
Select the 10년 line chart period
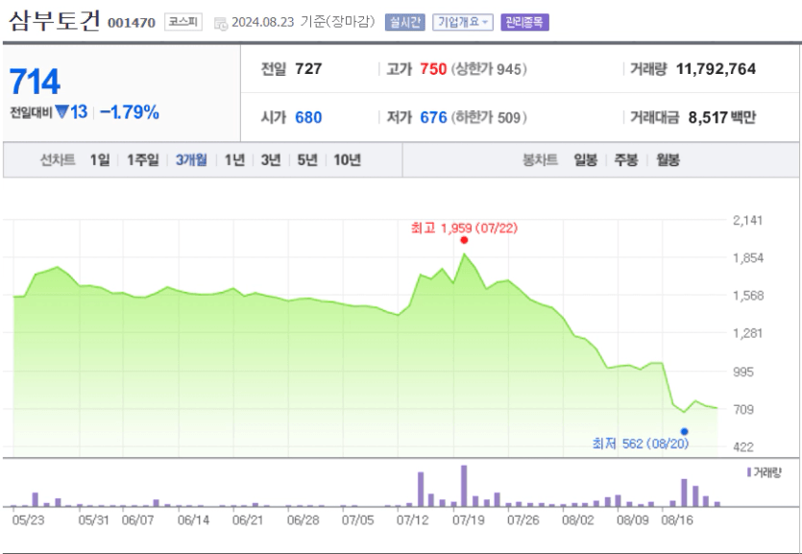(x=348, y=160)
